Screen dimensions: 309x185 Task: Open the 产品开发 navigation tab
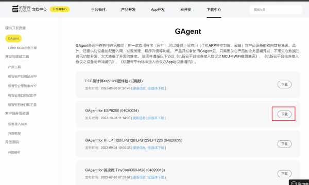point(128,9)
